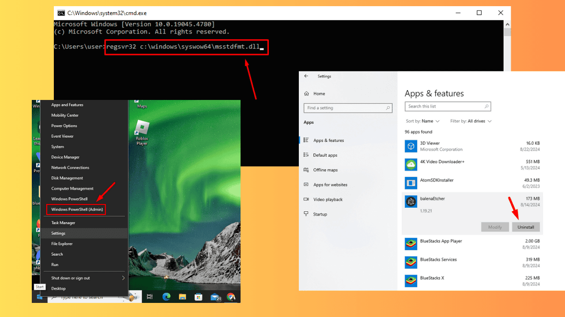This screenshot has width=565, height=317.
Task: Select the BlueStacks Services icon
Action: 411,262
